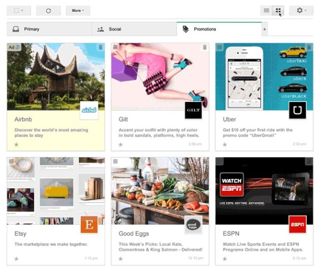
Task: Switch to grid view layout
Action: 278,11
